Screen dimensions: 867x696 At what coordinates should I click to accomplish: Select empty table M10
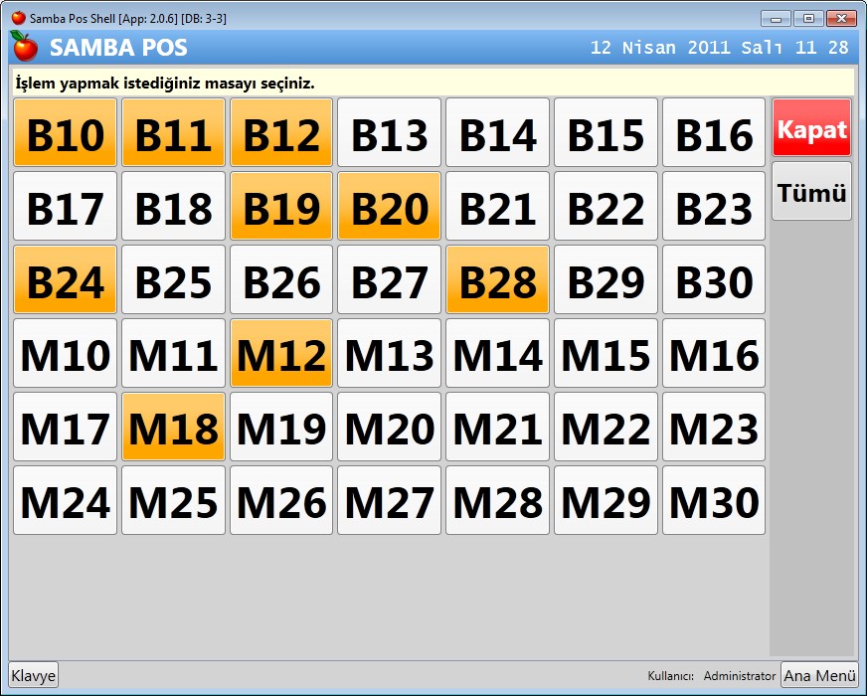click(x=66, y=354)
